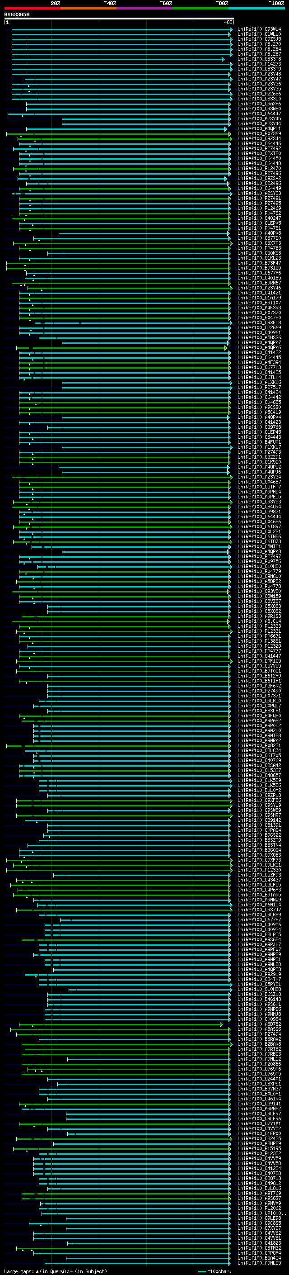Screen dimensions: 289x1275
Task: Select the UniRef100_P27492 label
Action: click(x=259, y=148)
